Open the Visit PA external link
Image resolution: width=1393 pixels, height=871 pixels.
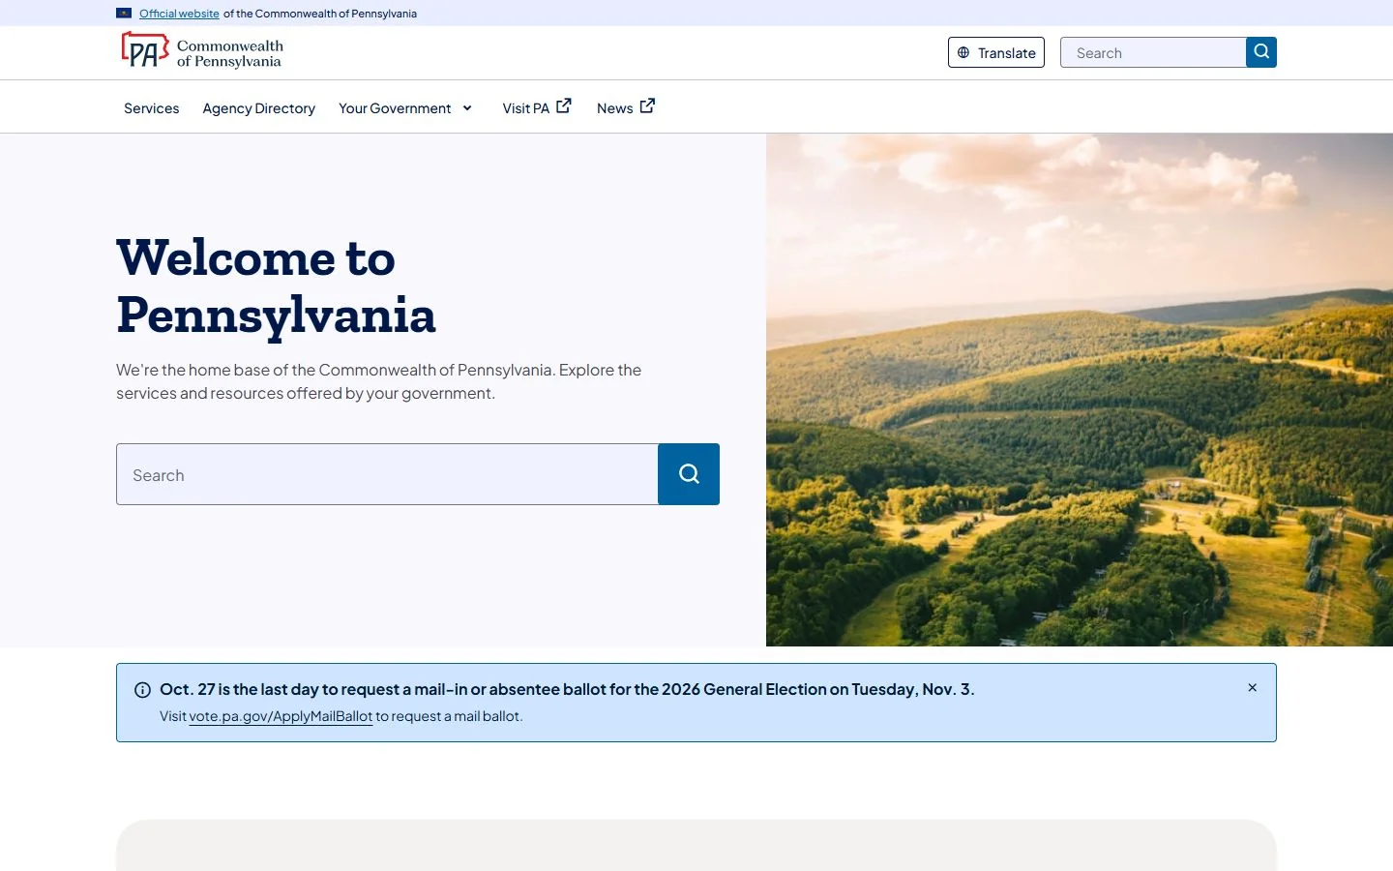(537, 107)
